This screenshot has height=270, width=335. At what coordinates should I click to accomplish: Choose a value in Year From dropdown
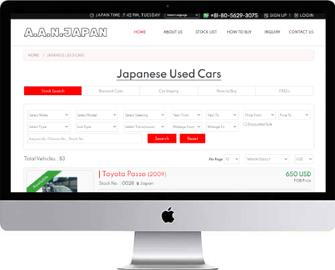[x=187, y=115]
